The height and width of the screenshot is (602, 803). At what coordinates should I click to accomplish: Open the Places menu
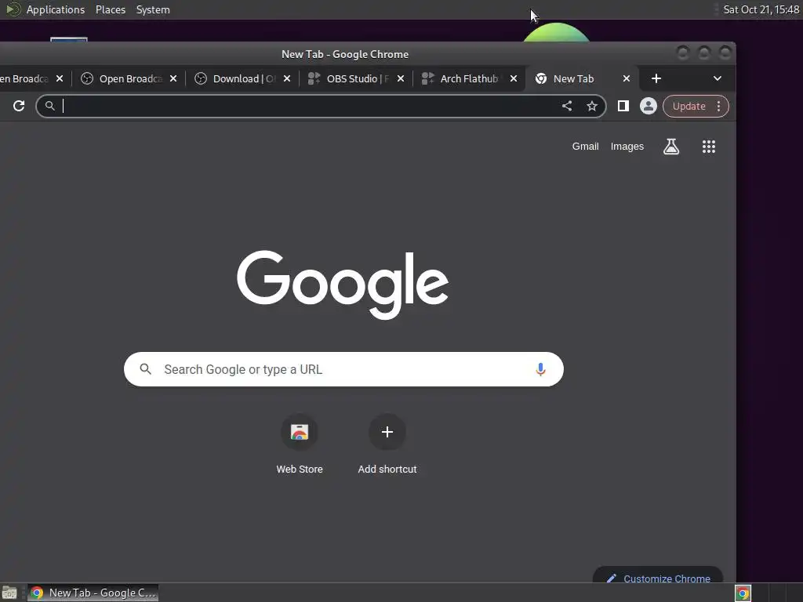(110, 9)
